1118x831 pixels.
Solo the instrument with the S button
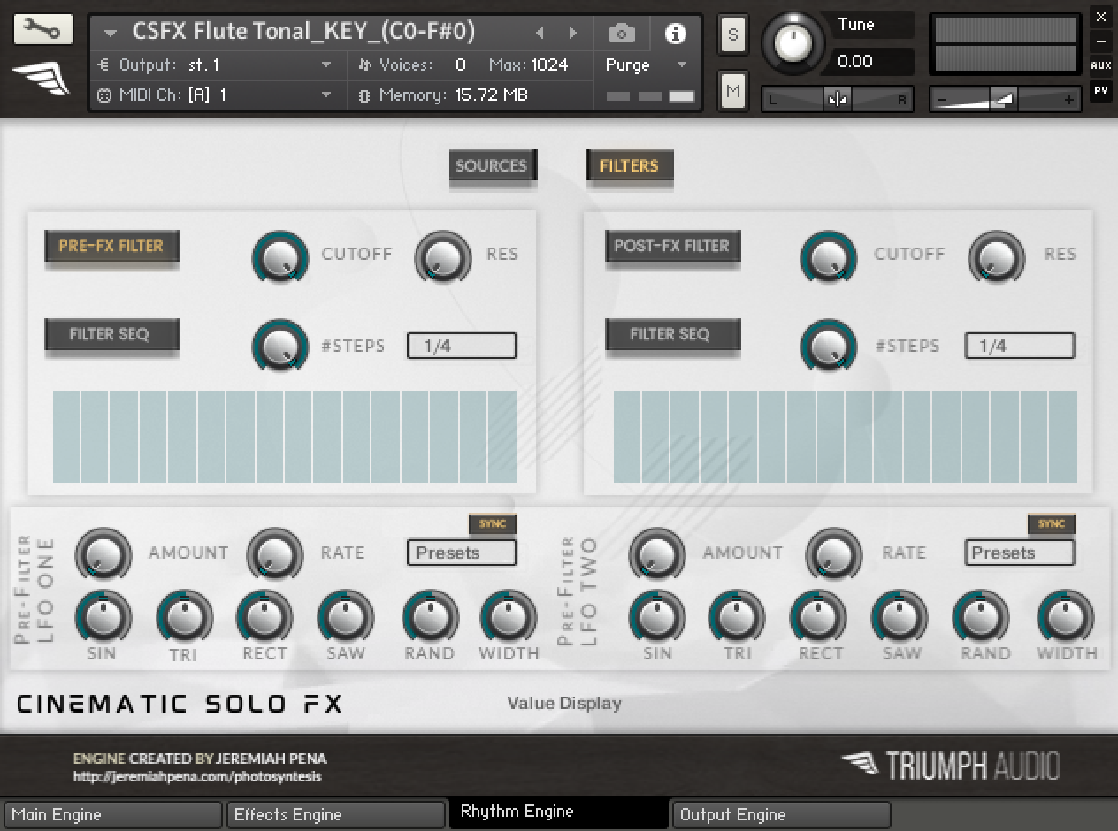(733, 35)
